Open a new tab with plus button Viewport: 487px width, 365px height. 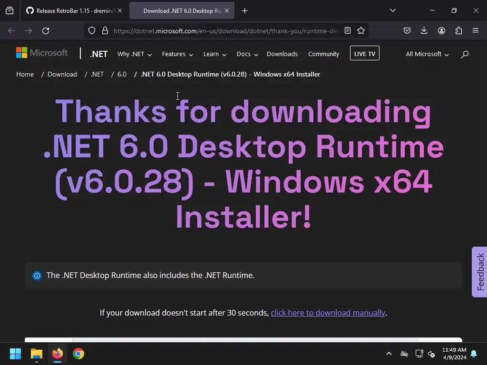pos(245,11)
